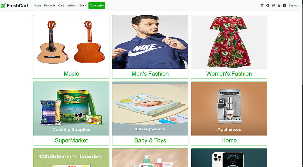303x167 pixels.
Task: Select the green Categories tab
Action: pyautogui.click(x=97, y=5)
